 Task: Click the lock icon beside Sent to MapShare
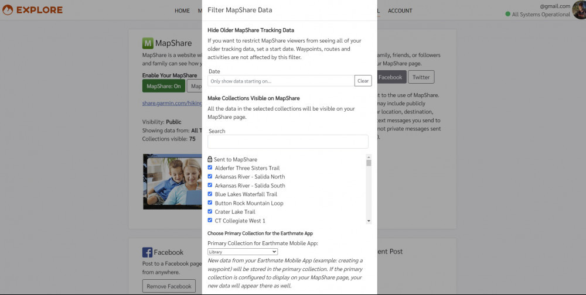(210, 159)
